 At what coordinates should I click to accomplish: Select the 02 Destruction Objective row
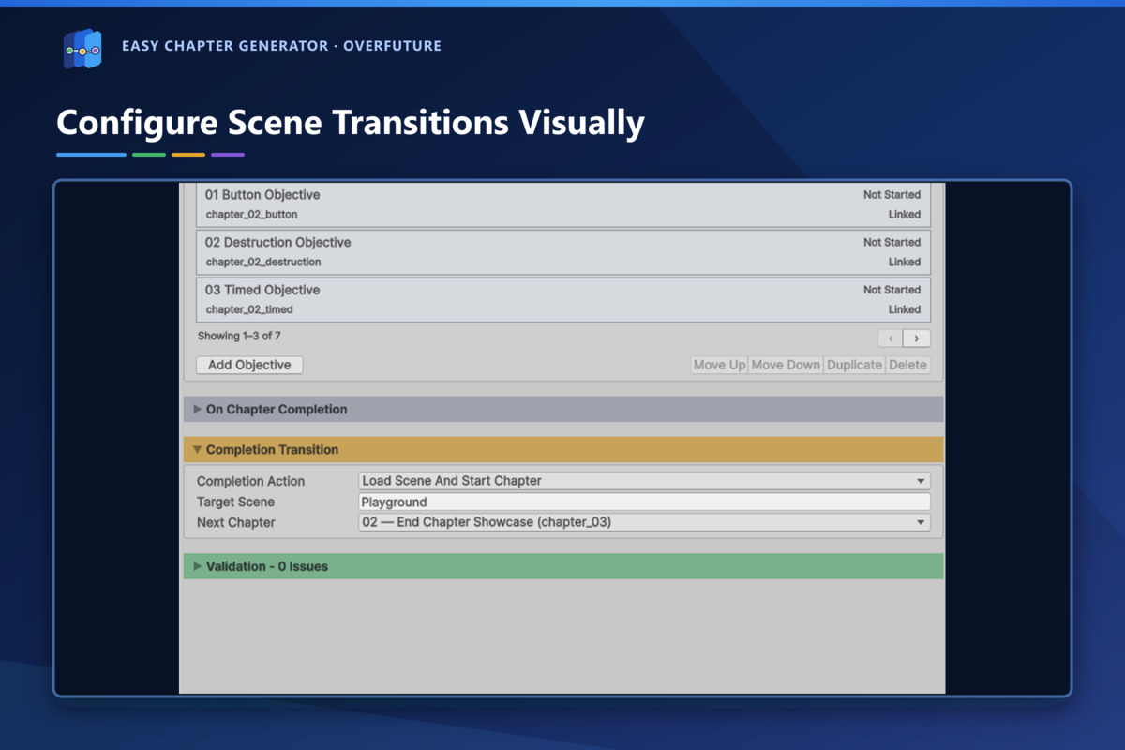click(x=563, y=252)
